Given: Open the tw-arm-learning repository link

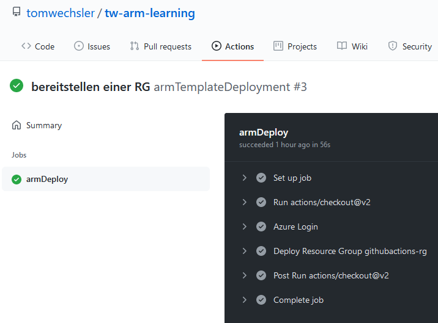Looking at the screenshot, I should tap(150, 13).
